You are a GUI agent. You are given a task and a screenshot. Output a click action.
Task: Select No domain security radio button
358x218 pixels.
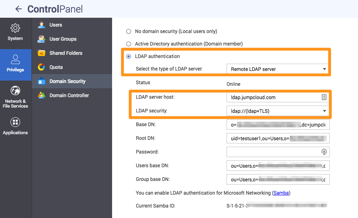[x=129, y=31]
